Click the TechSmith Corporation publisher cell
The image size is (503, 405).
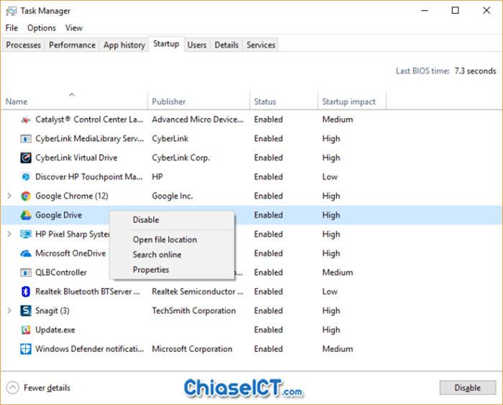(x=194, y=311)
